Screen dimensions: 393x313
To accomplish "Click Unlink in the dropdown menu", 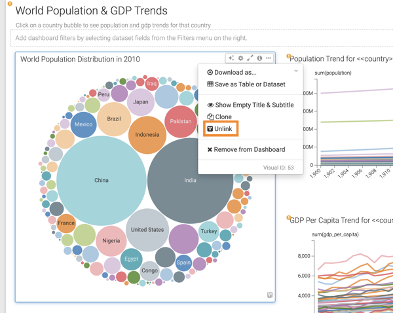I will [220, 129].
